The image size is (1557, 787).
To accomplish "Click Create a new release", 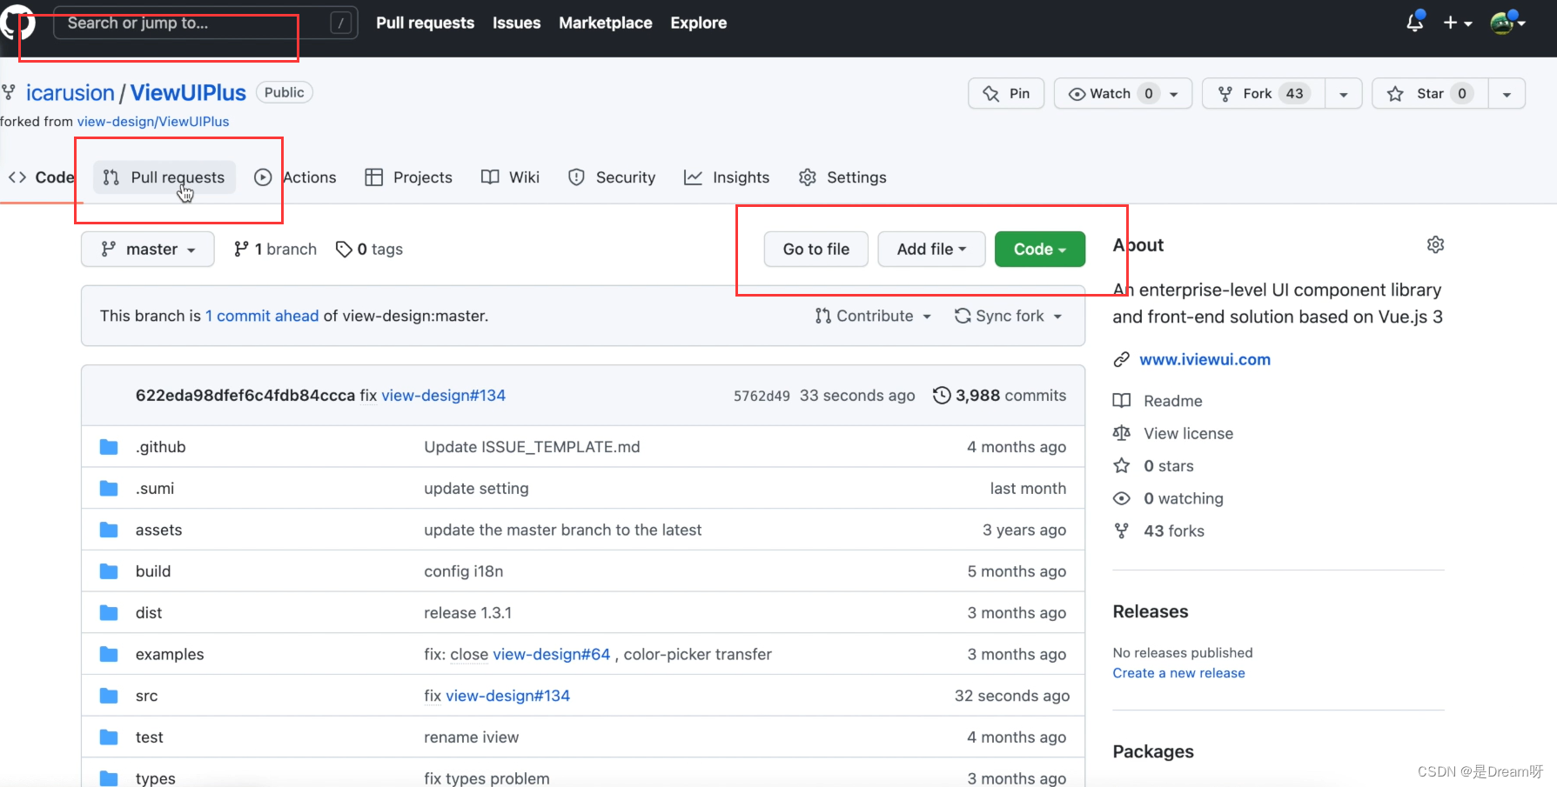I will (1178, 673).
